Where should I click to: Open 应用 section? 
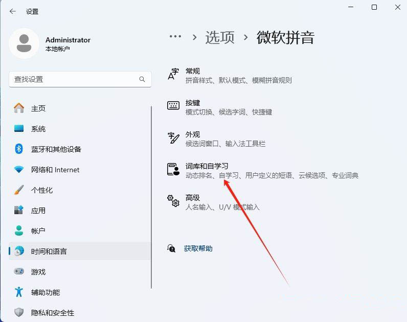tap(80, 211)
